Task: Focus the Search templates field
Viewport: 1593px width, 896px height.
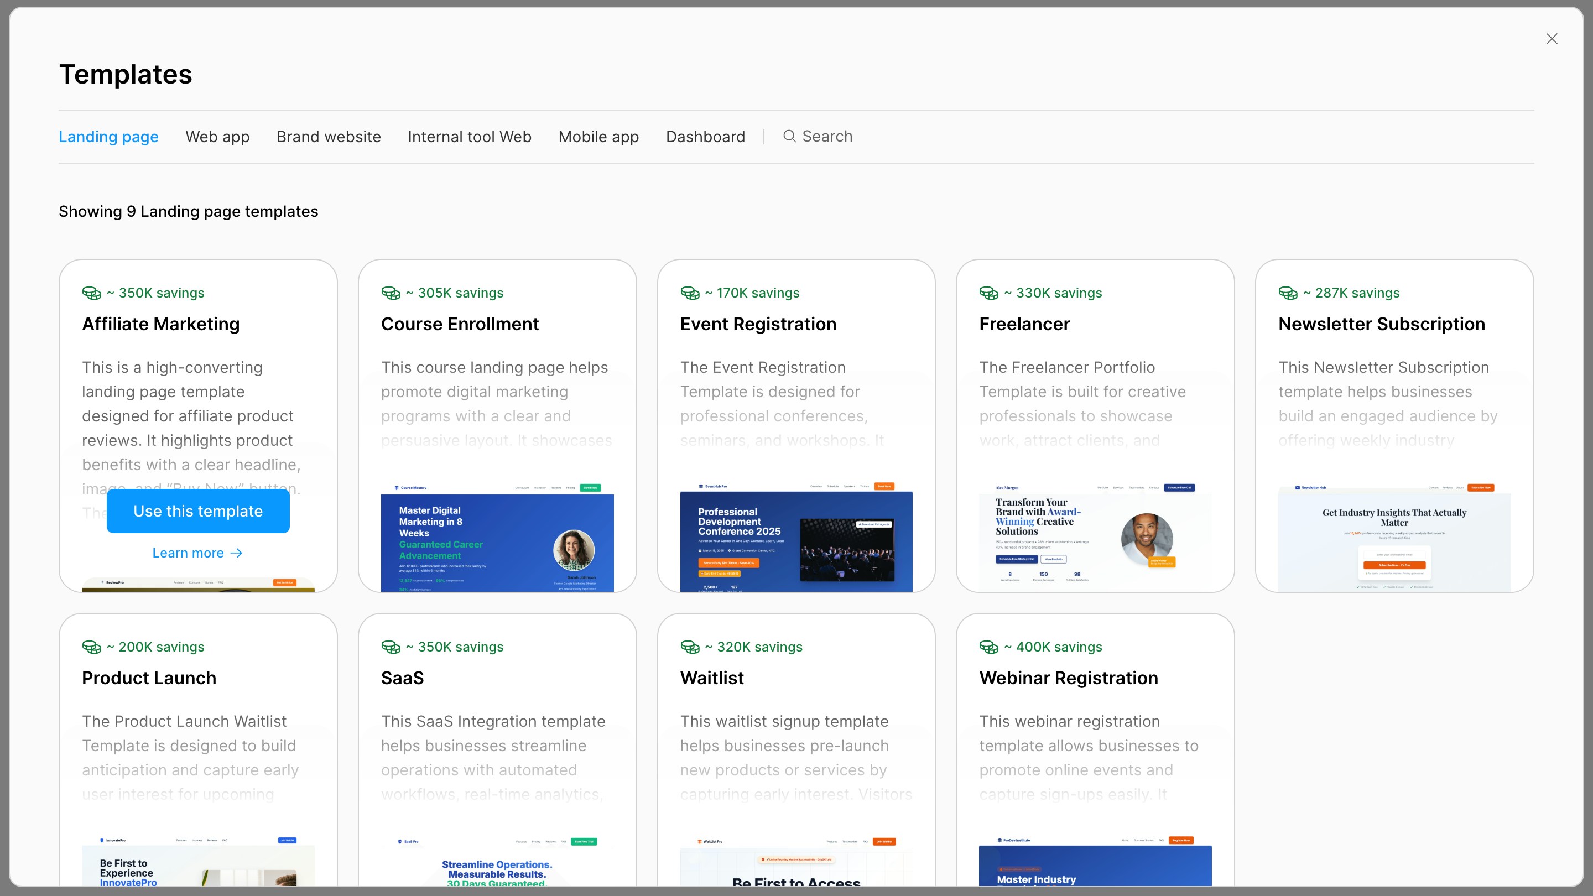Action: tap(827, 136)
